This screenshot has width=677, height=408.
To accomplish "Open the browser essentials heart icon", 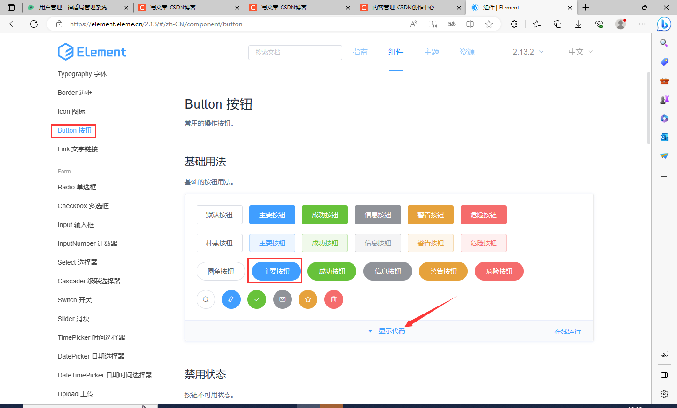I will [599, 24].
